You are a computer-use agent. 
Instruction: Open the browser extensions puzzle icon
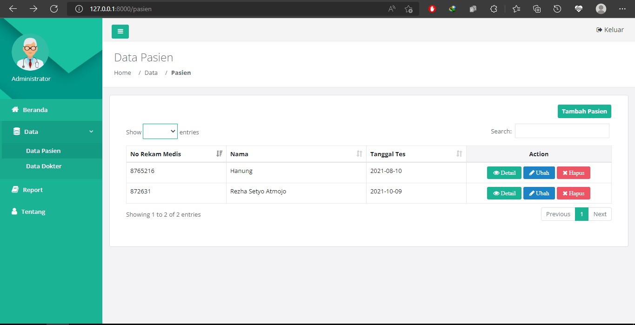[494, 9]
